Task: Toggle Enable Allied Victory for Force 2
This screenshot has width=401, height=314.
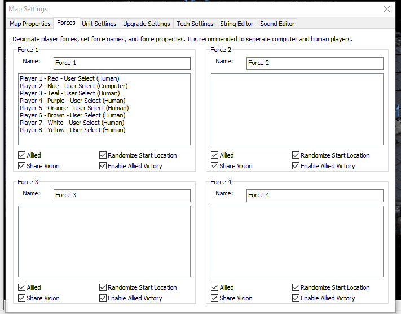Action: [296, 166]
